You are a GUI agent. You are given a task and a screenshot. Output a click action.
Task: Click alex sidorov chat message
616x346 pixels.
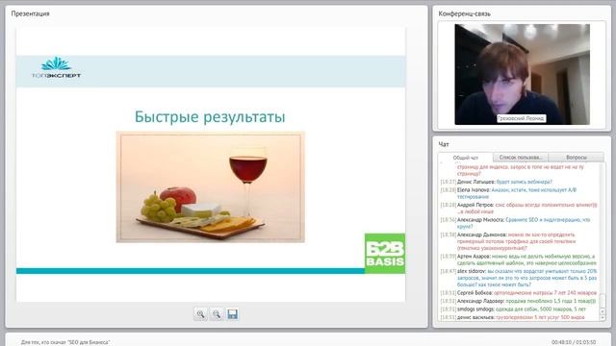519,278
